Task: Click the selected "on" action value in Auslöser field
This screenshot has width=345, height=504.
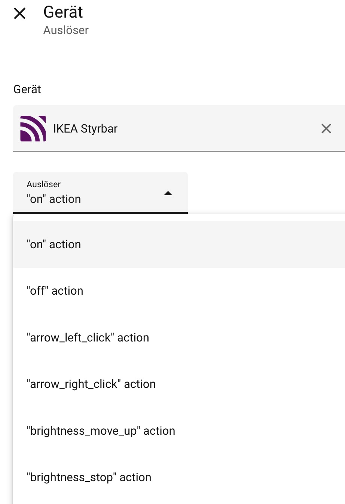Action: tap(54, 199)
